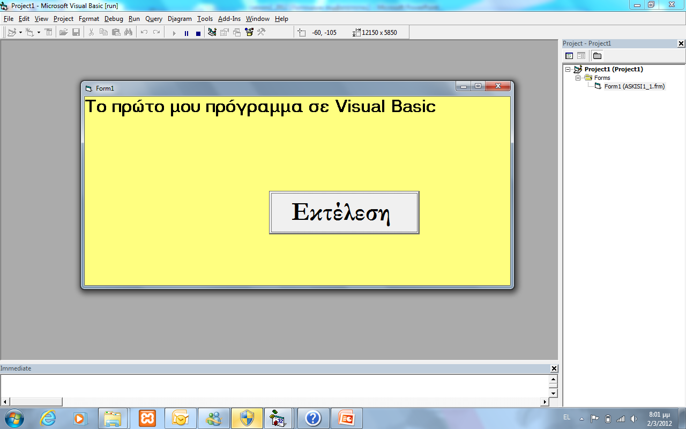Collapse the Forms folder node
Screen dimensions: 686x429
[x=578, y=78]
